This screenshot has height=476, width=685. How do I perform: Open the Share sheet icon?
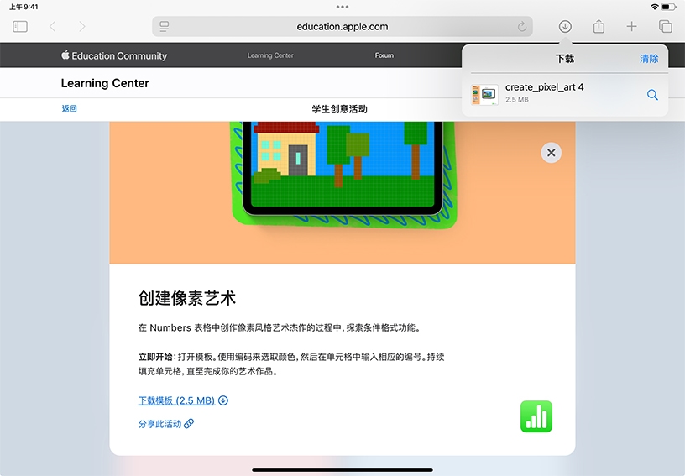pyautogui.click(x=599, y=27)
